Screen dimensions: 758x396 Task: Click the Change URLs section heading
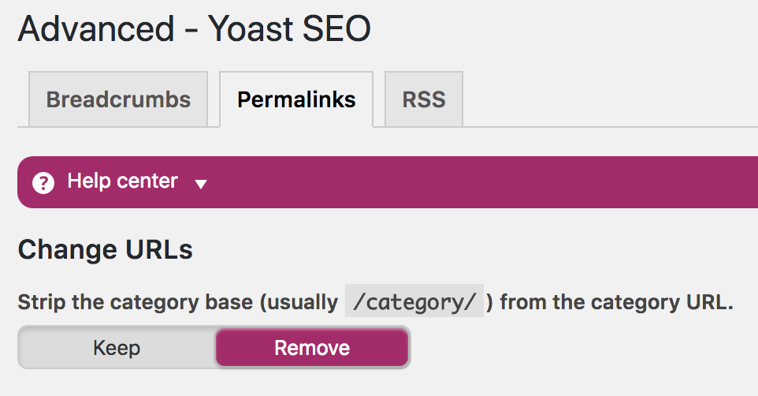pos(106,250)
